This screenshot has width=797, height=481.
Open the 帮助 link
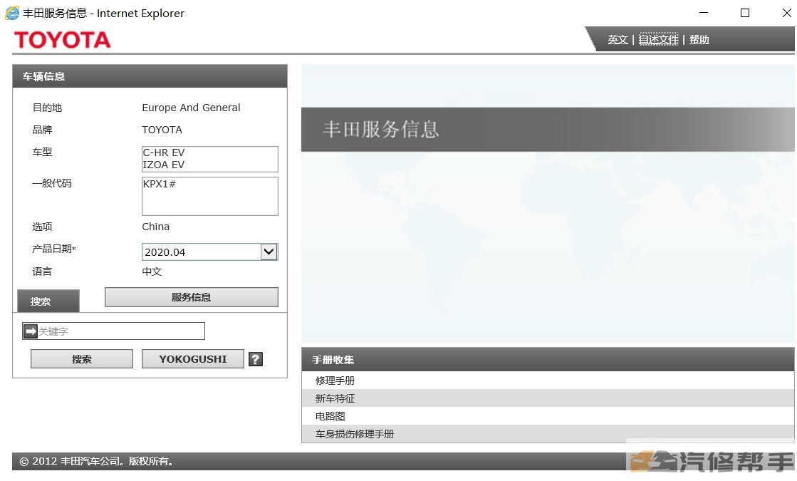coord(699,40)
